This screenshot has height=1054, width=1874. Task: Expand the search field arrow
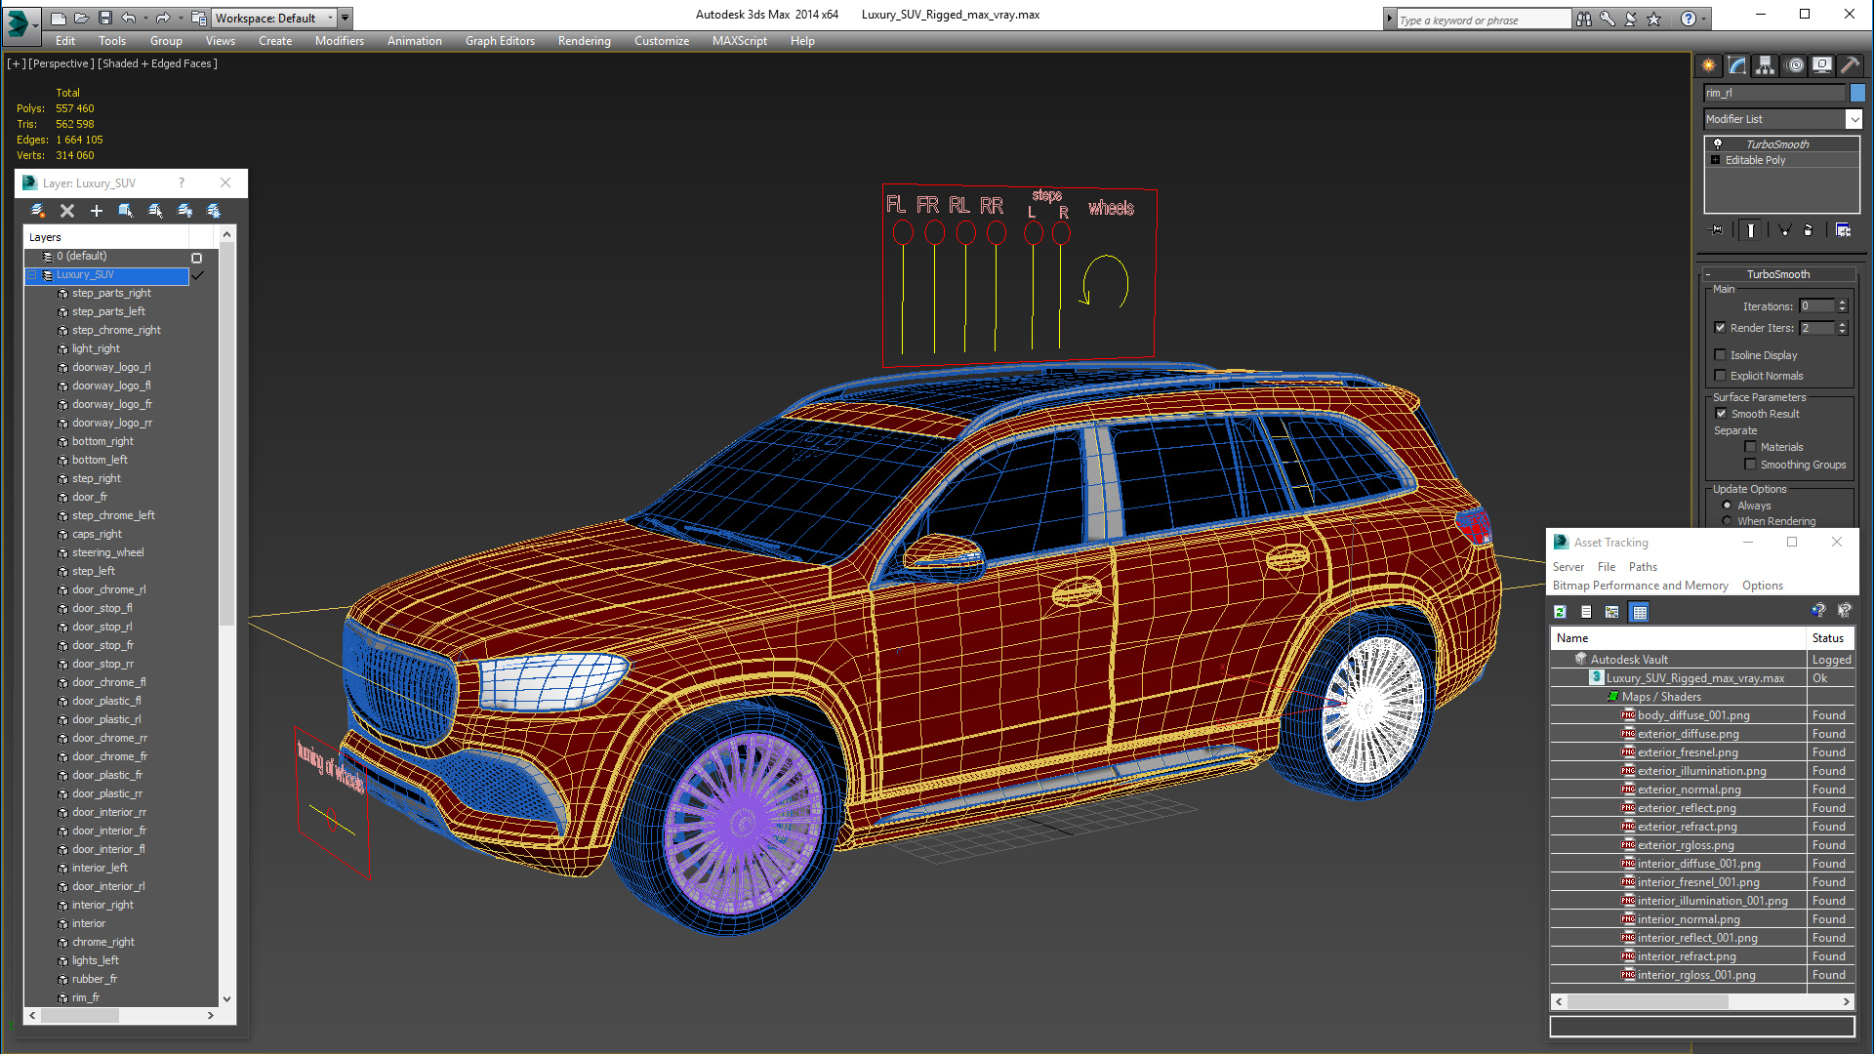[x=1389, y=19]
